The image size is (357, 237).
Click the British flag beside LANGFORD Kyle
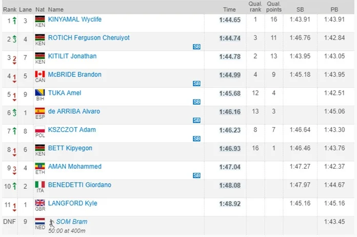[39, 204]
